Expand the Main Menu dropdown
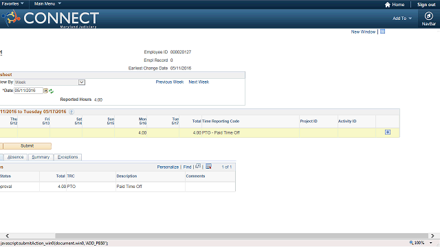This screenshot has width=440, height=247. [x=47, y=3]
